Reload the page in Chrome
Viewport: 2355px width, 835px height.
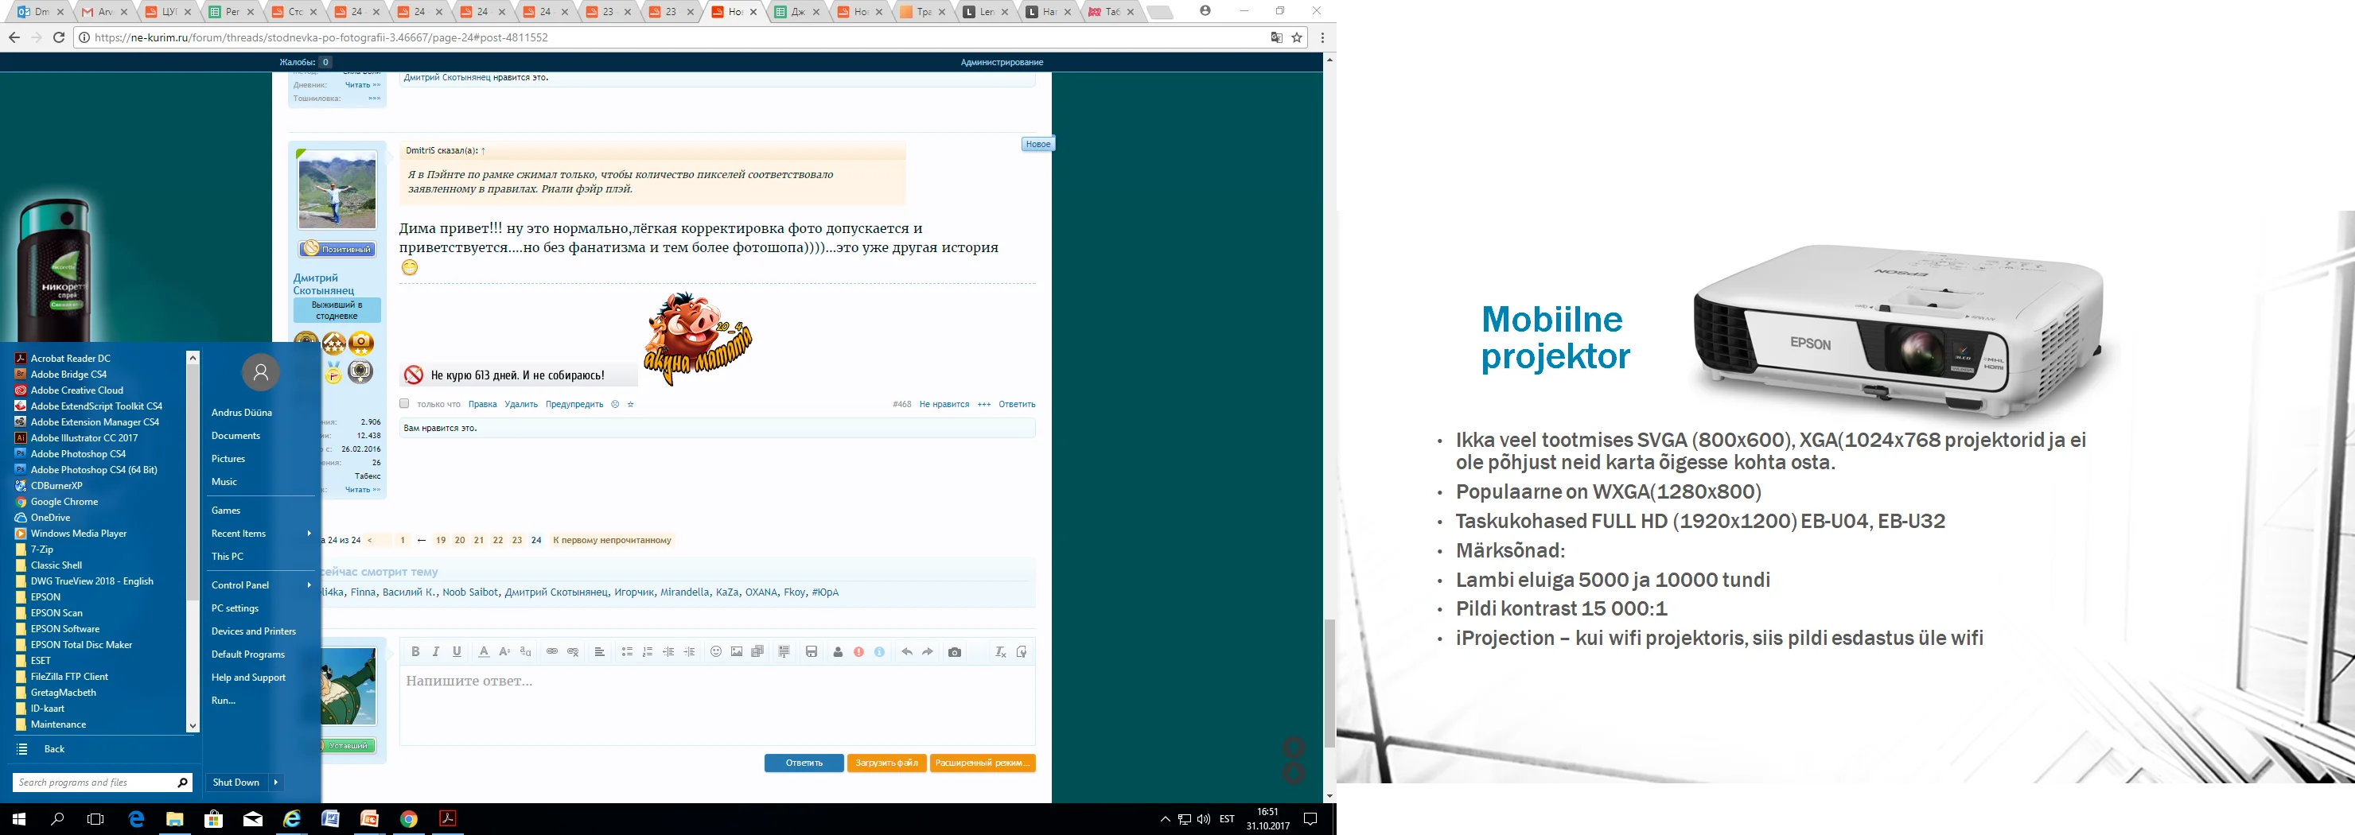point(60,37)
